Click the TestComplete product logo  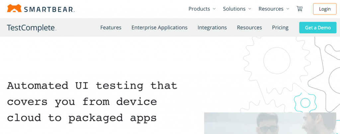(x=32, y=28)
